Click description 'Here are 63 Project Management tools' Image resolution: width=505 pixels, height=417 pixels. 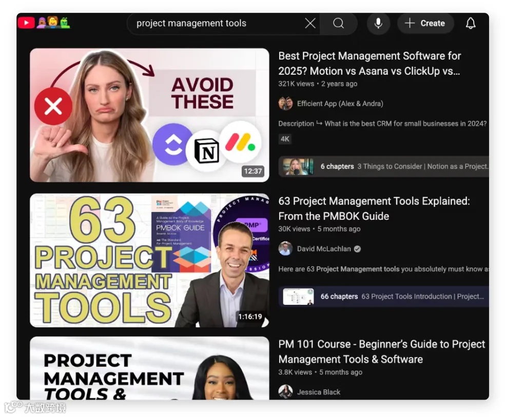(x=383, y=269)
